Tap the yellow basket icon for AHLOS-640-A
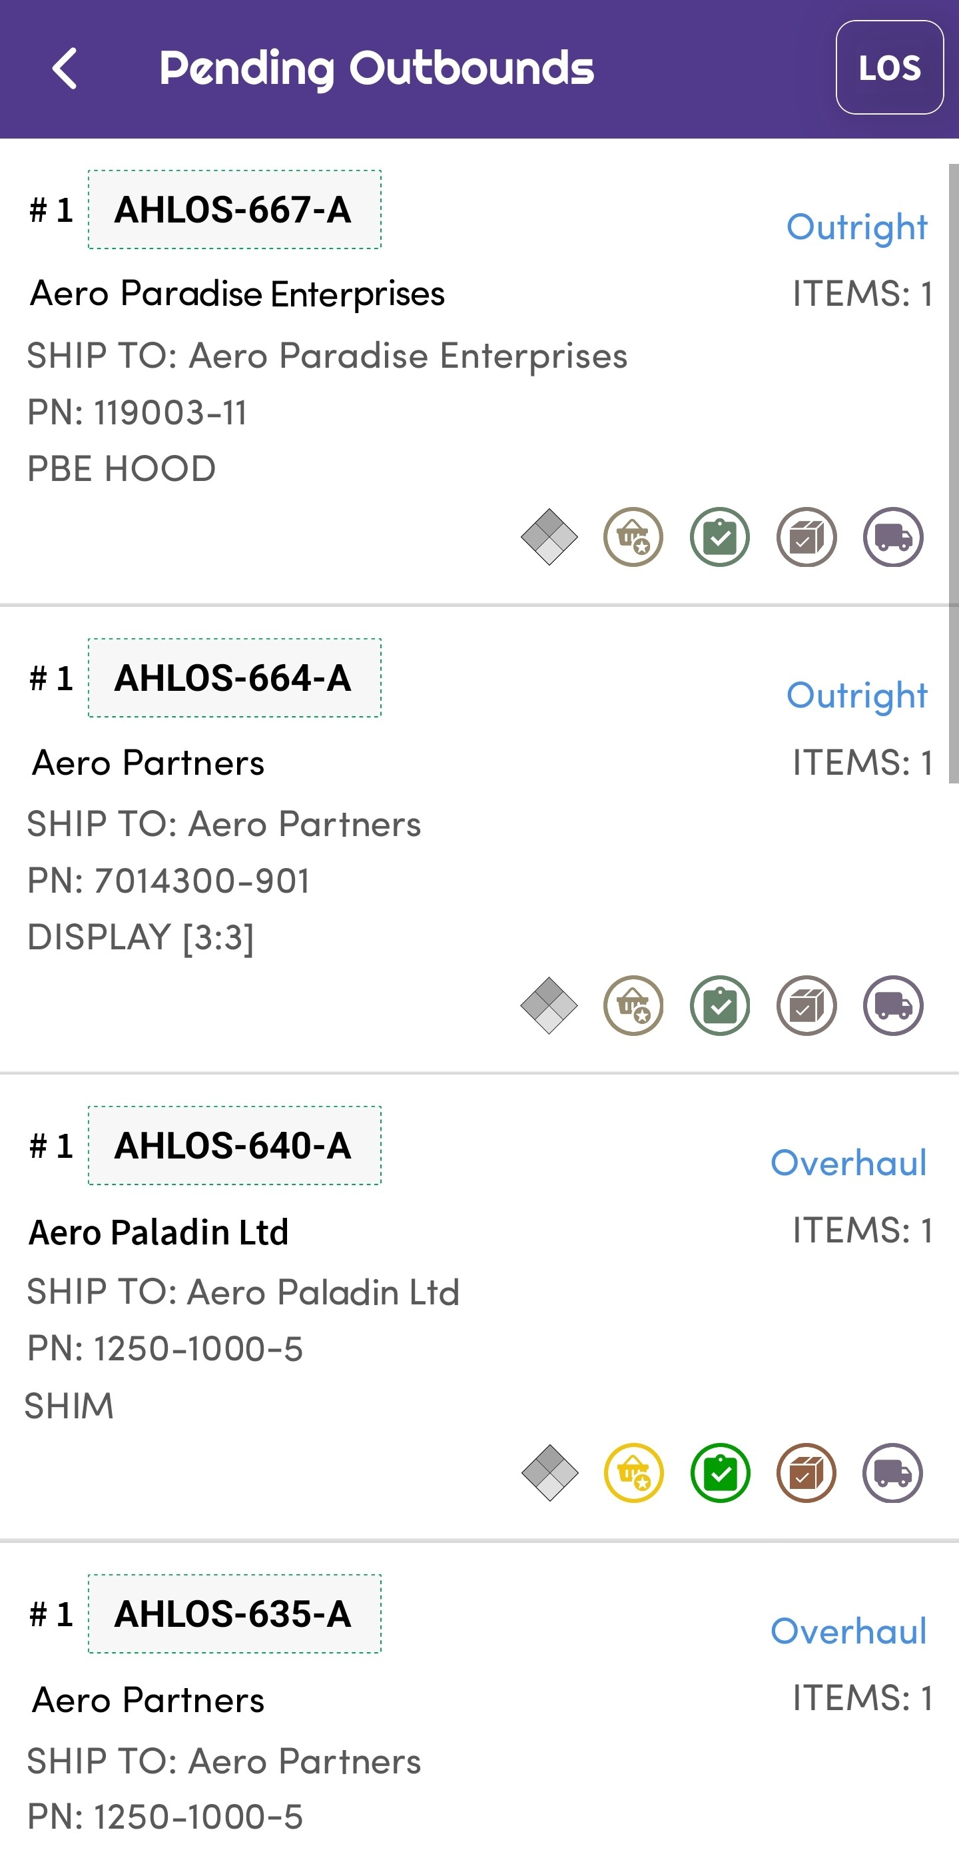The image size is (959, 1864). [633, 1472]
